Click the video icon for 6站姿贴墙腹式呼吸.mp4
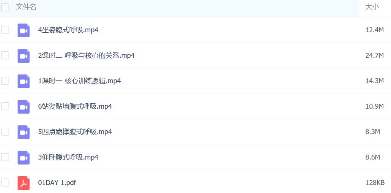 tap(24, 107)
